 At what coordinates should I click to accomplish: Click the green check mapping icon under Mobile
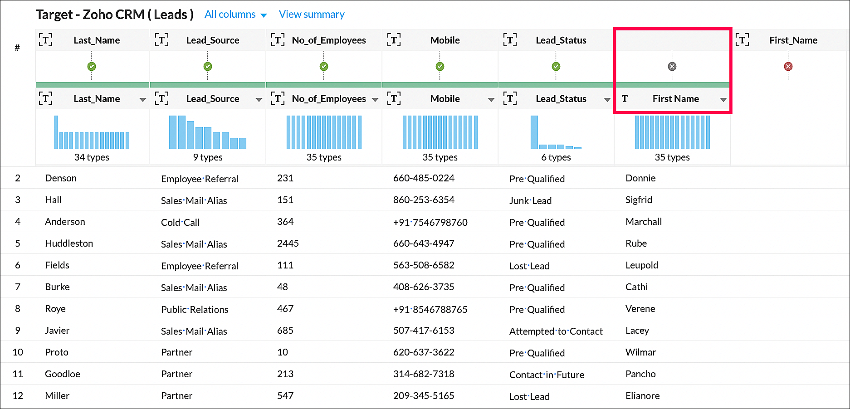coord(440,67)
